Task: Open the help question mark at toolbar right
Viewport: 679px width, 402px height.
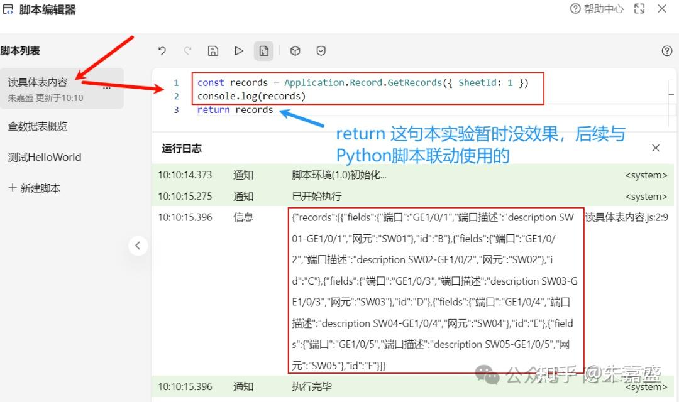Action: (667, 51)
